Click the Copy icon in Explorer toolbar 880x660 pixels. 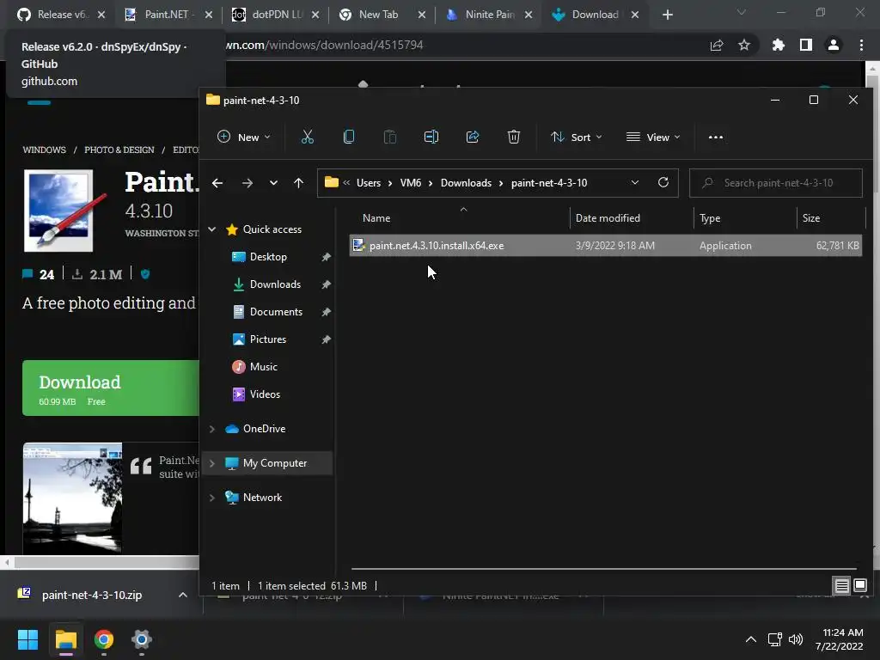coord(349,137)
